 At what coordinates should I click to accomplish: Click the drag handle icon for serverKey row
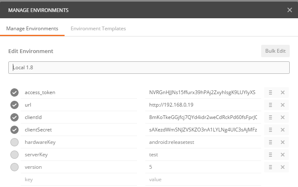270,155
